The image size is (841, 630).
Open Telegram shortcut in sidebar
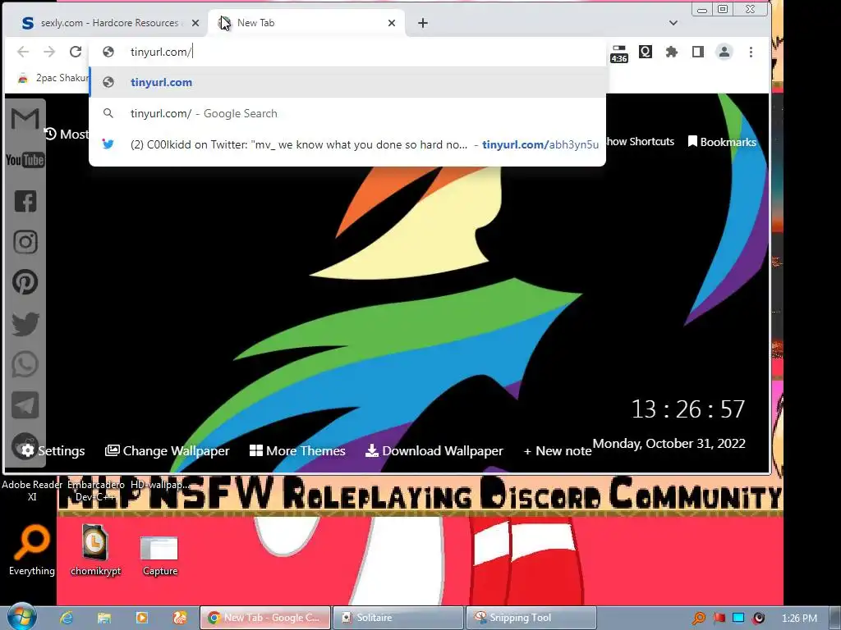25,405
